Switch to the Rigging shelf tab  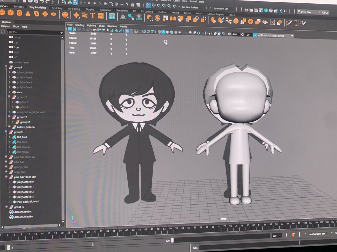pos(90,9)
